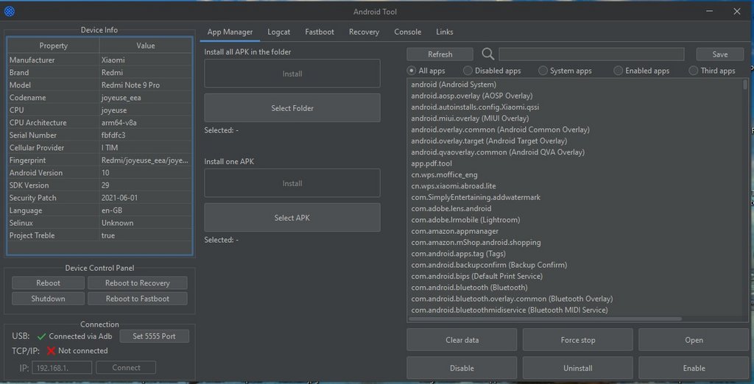Click the app list vertical scrollbar
This screenshot has width=754, height=384.
pyautogui.click(x=745, y=85)
